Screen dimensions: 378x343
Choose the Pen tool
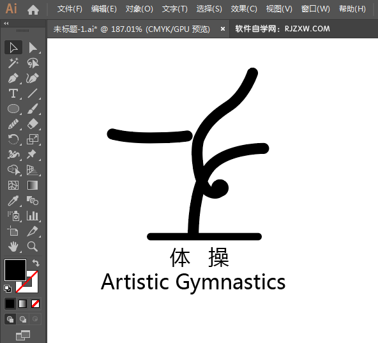pos(13,78)
